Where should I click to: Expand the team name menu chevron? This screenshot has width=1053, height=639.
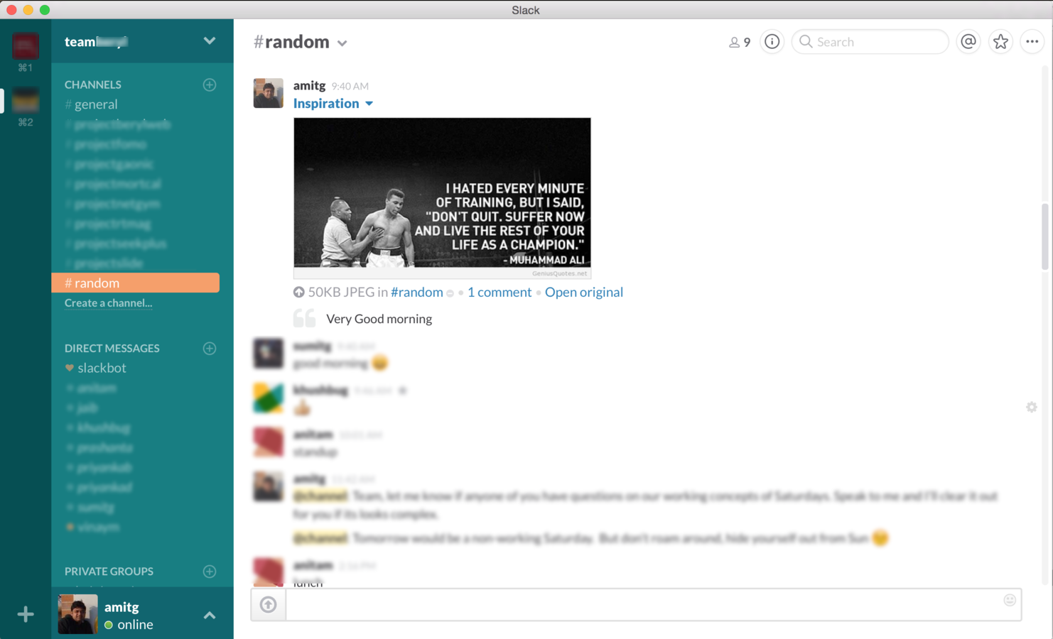pos(210,41)
